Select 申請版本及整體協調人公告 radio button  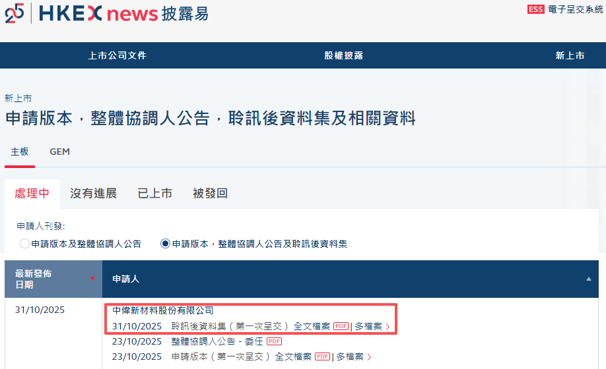click(24, 244)
